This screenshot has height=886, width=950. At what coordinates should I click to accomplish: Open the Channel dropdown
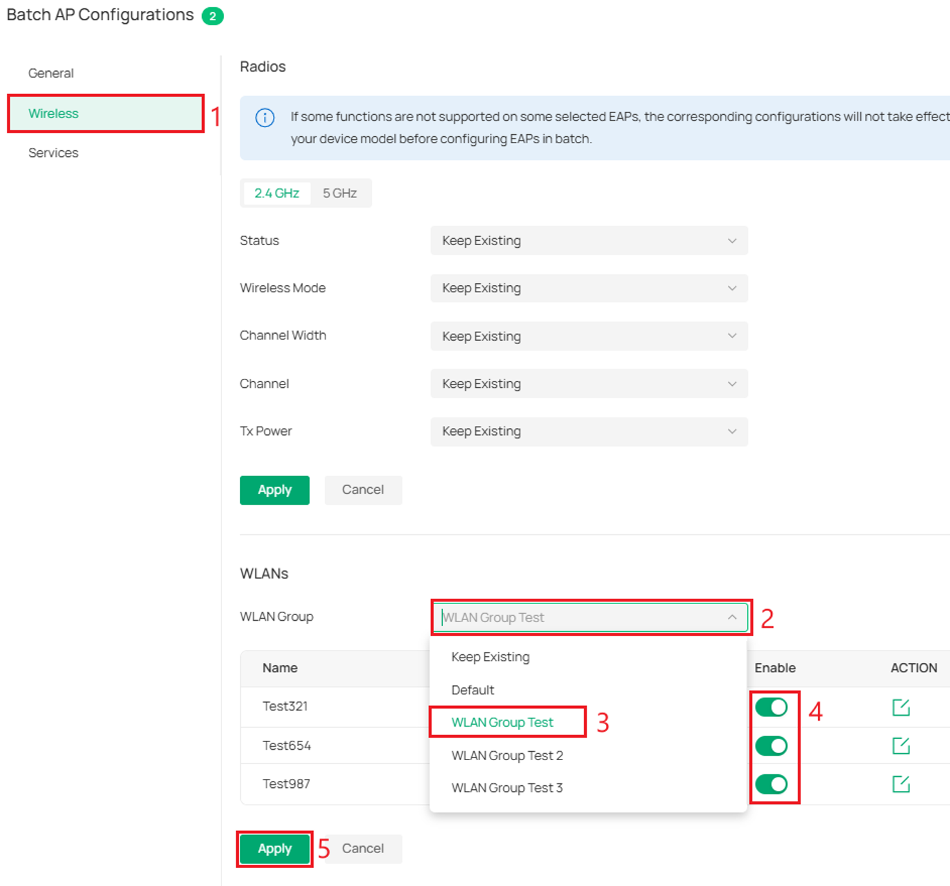click(x=589, y=383)
